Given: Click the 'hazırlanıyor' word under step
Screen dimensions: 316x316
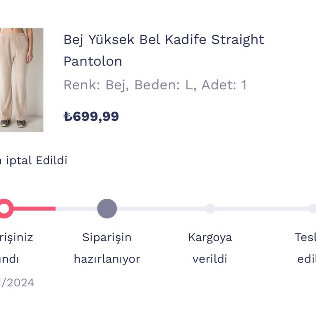Looking at the screenshot, I should pos(107,259).
